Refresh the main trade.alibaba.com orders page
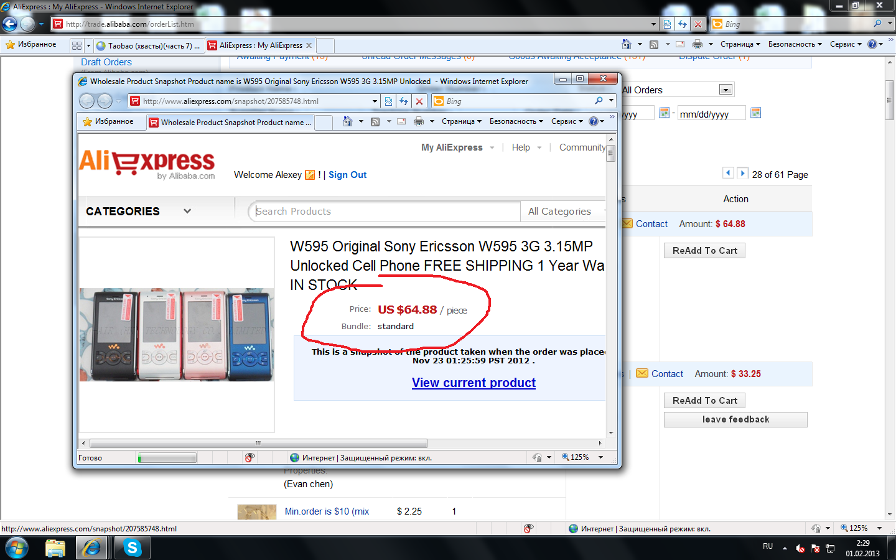Screen dimensions: 896x560 pyautogui.click(x=683, y=24)
